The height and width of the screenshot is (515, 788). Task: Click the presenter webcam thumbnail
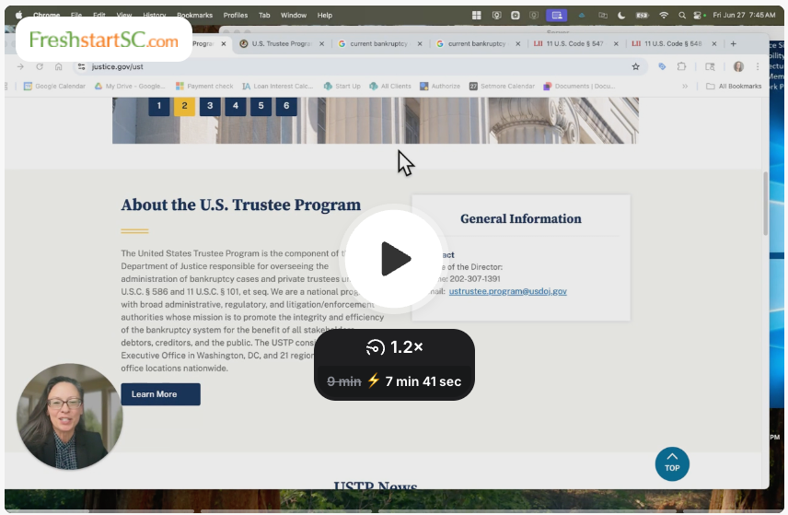coord(69,416)
